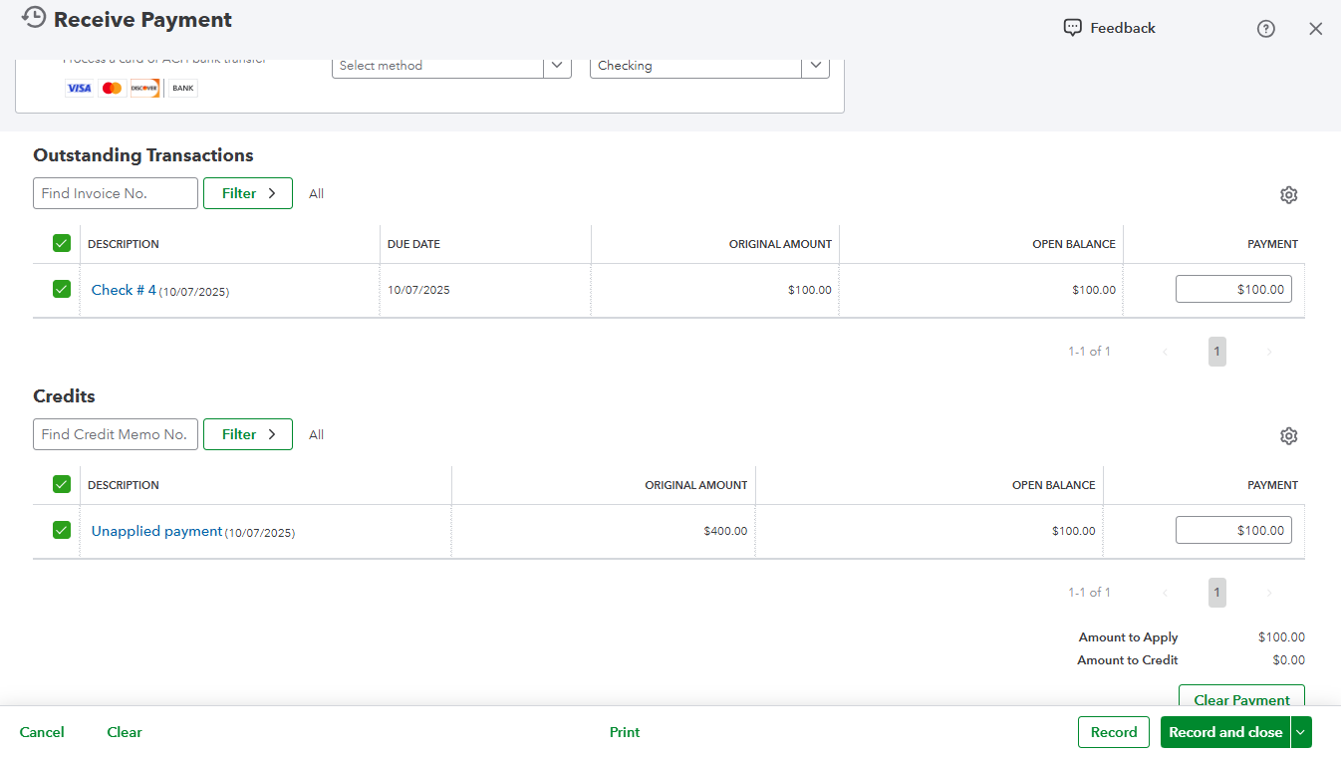Select the All filter under Credits
The width and height of the screenshot is (1341, 757).
click(x=316, y=434)
